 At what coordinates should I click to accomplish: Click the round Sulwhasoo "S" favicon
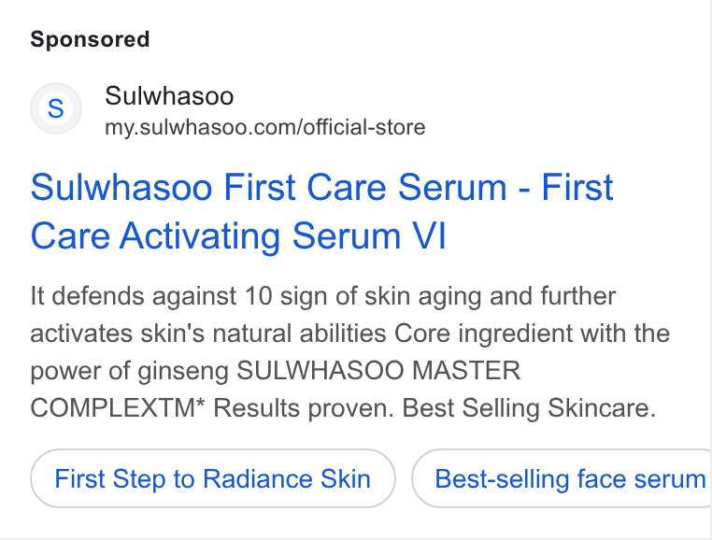click(x=56, y=108)
